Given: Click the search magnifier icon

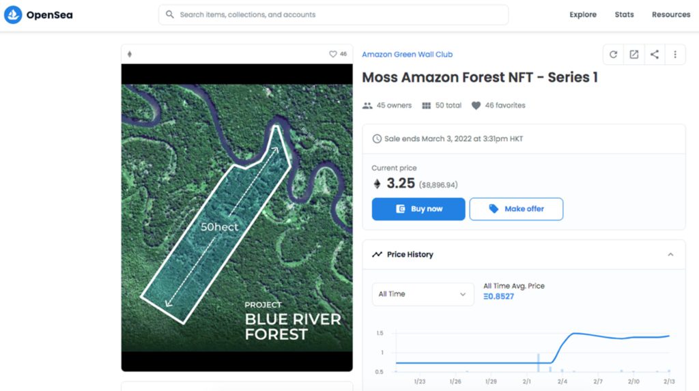Looking at the screenshot, I should (170, 15).
